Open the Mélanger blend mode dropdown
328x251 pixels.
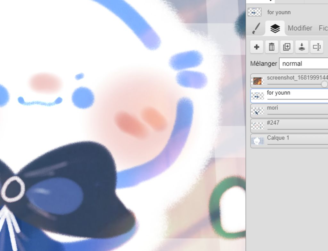(x=304, y=64)
